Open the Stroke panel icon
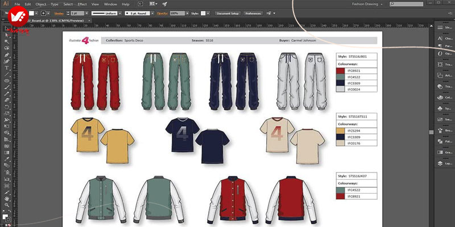 tap(440, 27)
